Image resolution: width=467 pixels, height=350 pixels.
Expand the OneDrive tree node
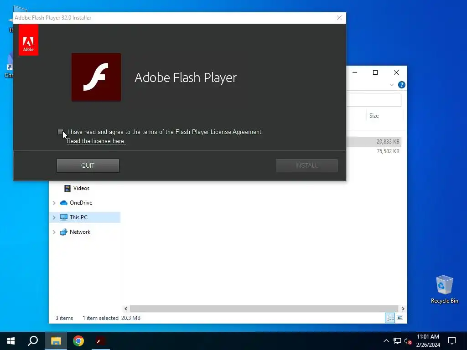coord(54,203)
